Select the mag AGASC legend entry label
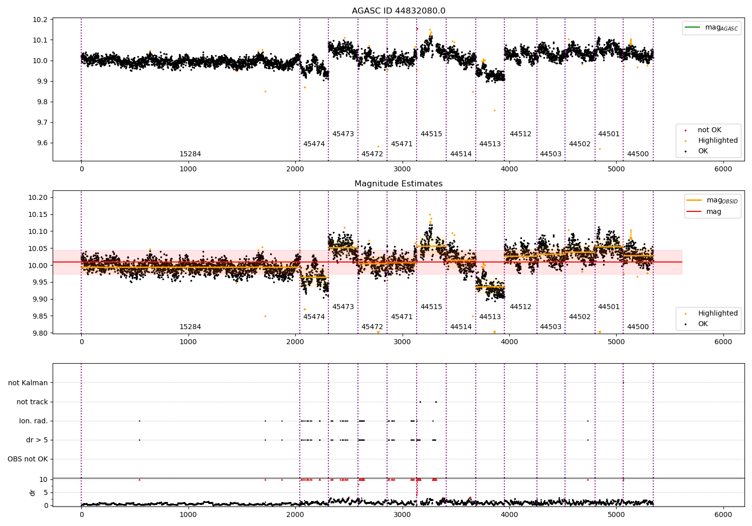The width and height of the screenshot is (752, 526). [721, 28]
